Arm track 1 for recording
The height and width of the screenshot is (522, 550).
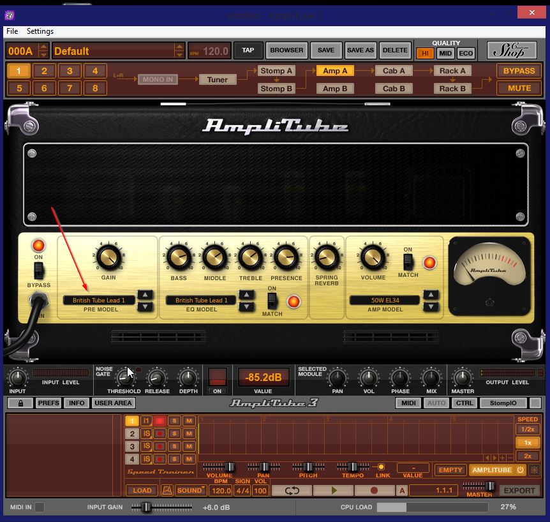pyautogui.click(x=160, y=421)
